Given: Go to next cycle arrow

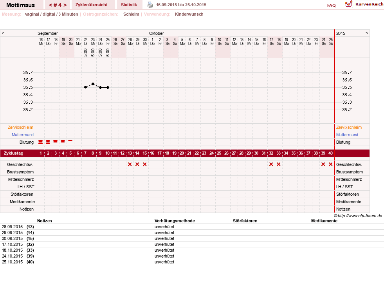Looking at the screenshot, I should (65, 5).
